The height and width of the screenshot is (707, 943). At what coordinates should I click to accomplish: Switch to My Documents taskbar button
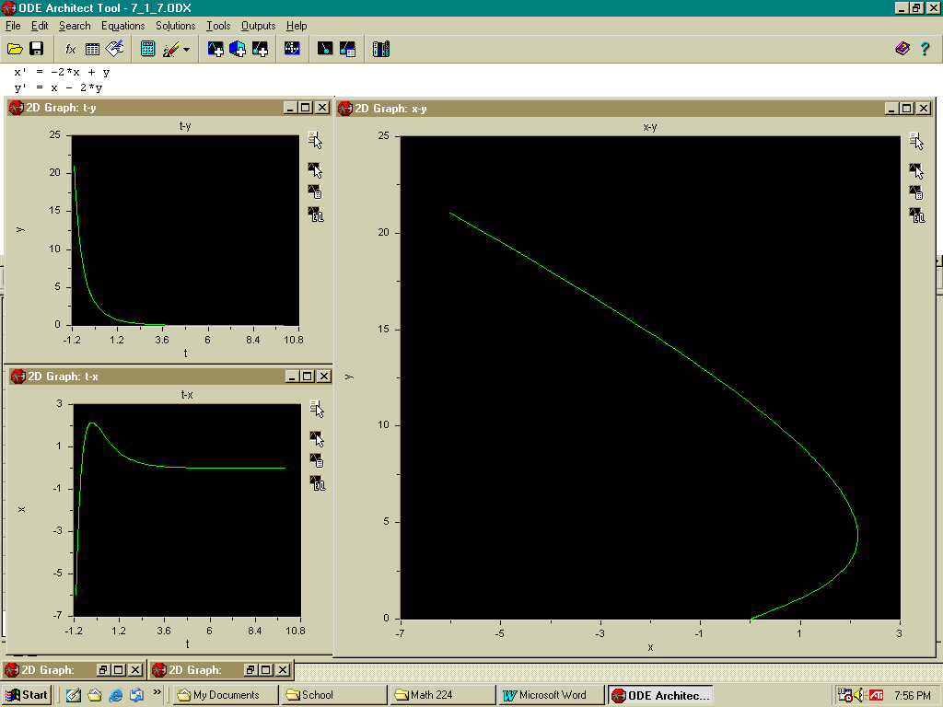click(x=227, y=695)
